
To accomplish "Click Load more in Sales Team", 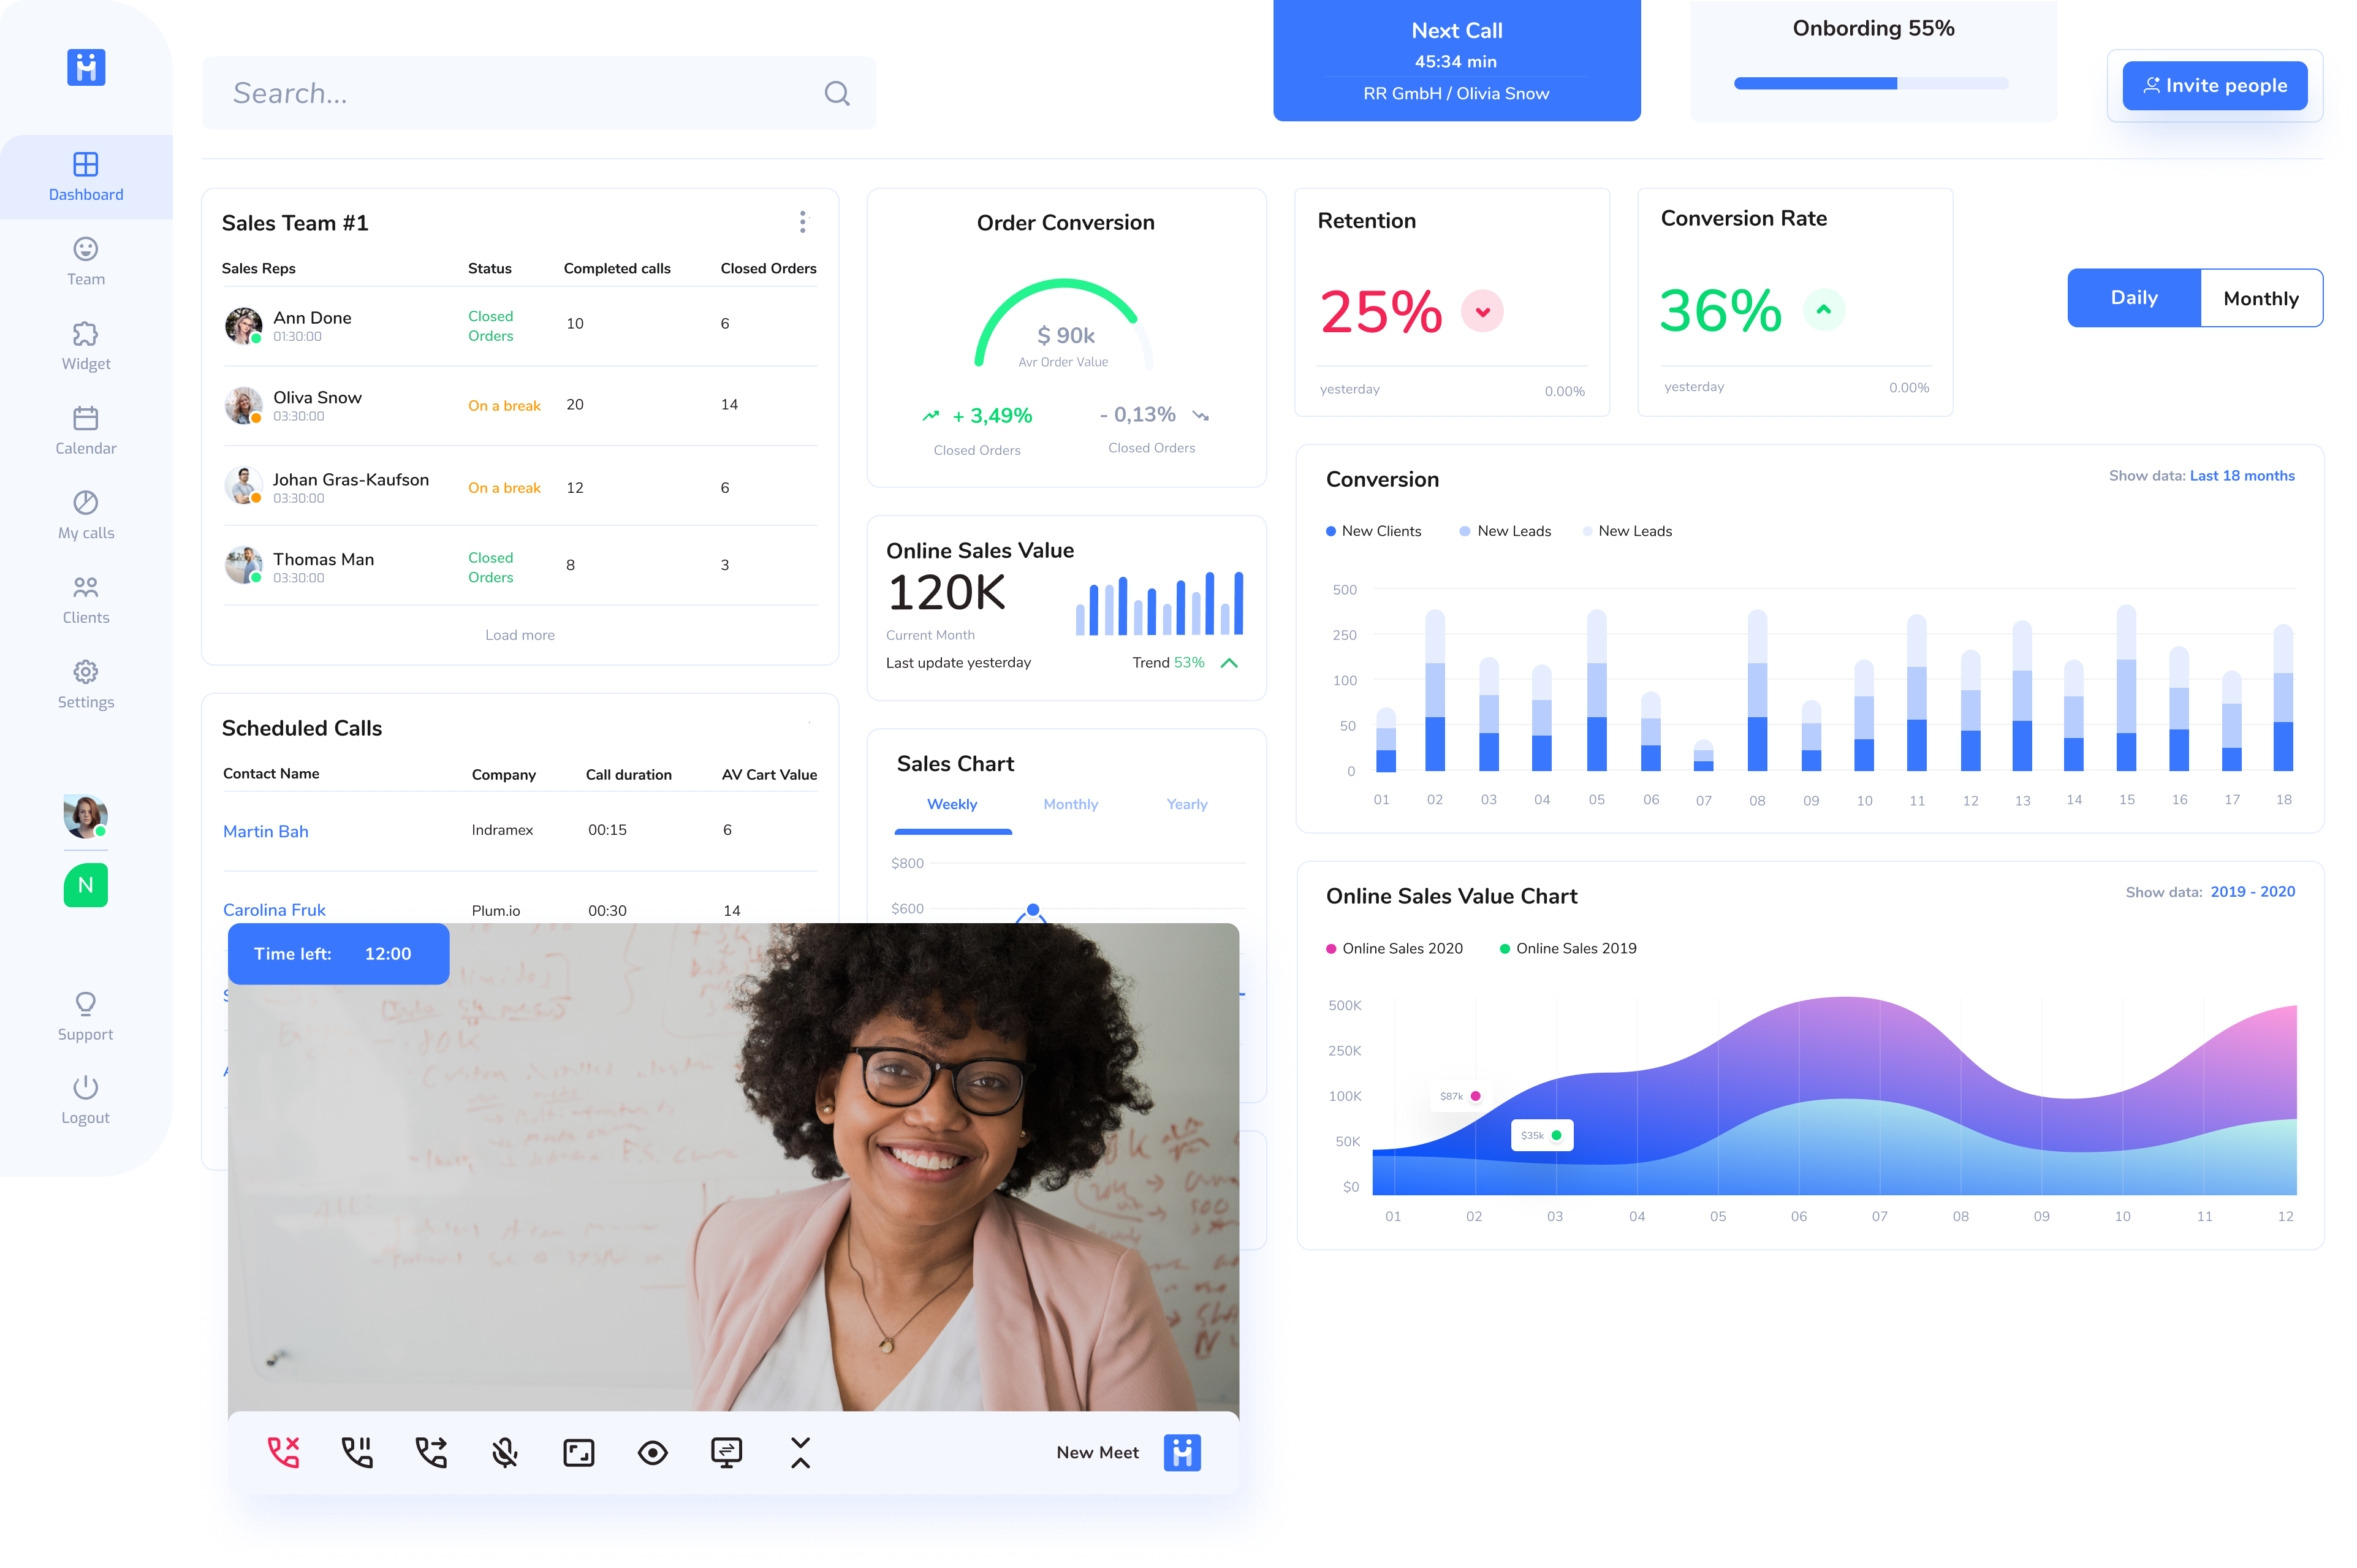I will pyautogui.click(x=520, y=635).
